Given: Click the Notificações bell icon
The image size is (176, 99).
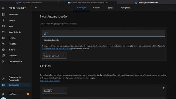Looking at the screenshot, I should pyautogui.click(x=3, y=94).
